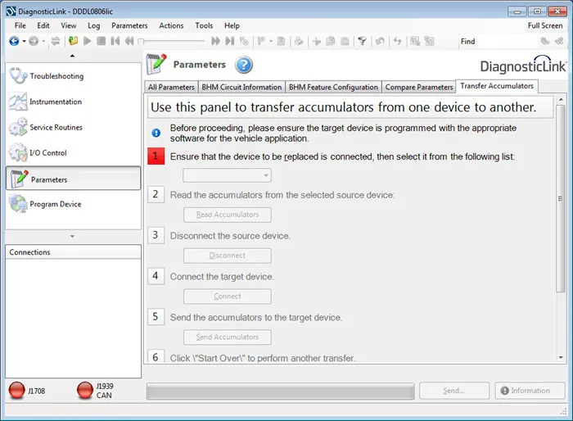Screen dimensions: 573x421
Task: Click the Cut scissors toolbar icon
Action: click(317, 41)
